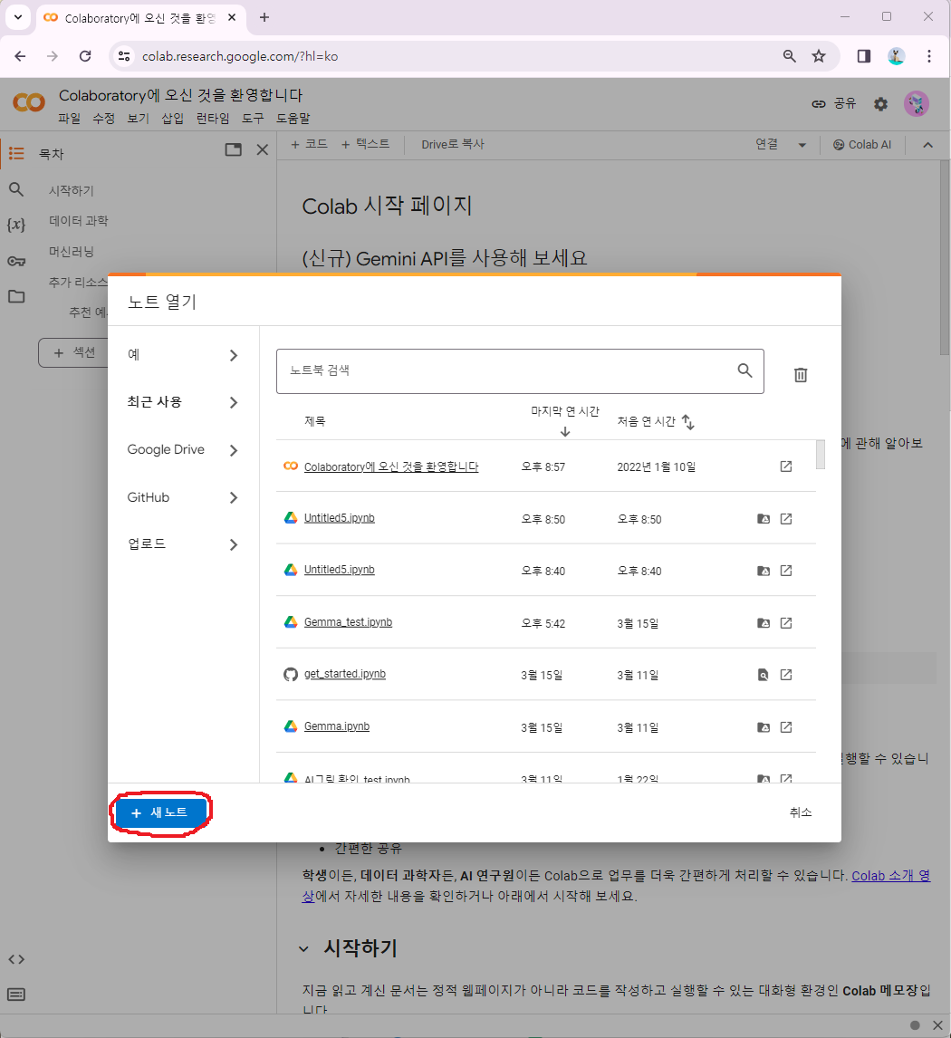The image size is (951, 1038).
Task: Open Colab 소개 영상 link
Action: [x=891, y=876]
